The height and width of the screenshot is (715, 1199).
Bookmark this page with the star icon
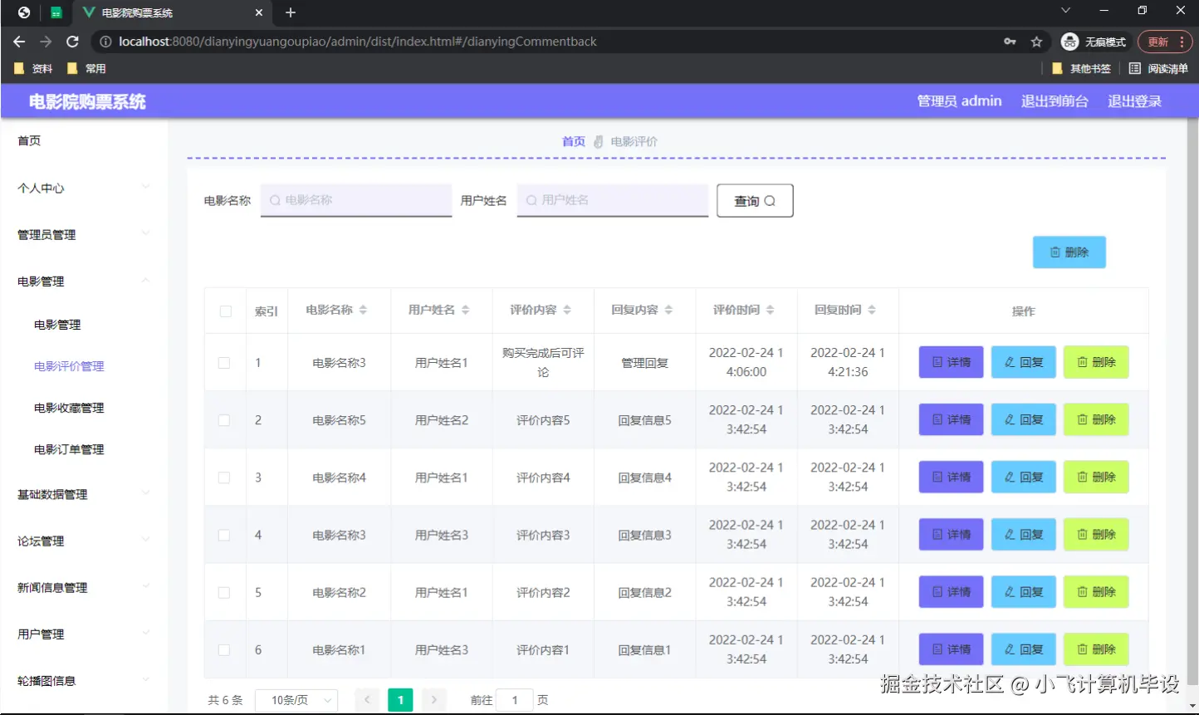point(1036,42)
